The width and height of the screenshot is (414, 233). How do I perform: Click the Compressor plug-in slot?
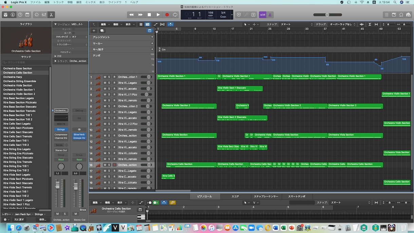click(x=61, y=135)
